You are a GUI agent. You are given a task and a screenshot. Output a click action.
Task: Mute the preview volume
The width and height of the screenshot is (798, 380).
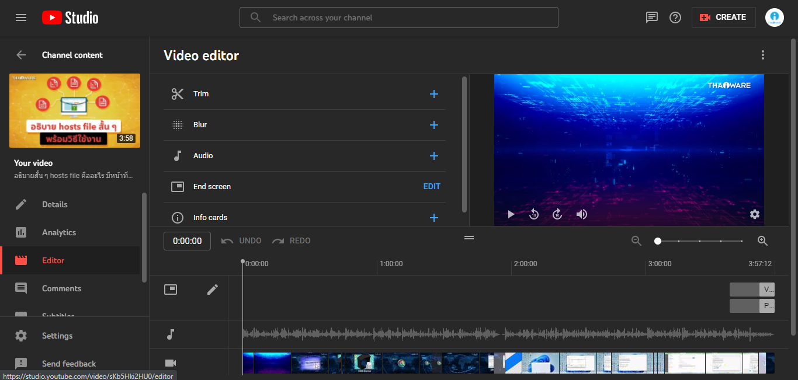coord(581,214)
